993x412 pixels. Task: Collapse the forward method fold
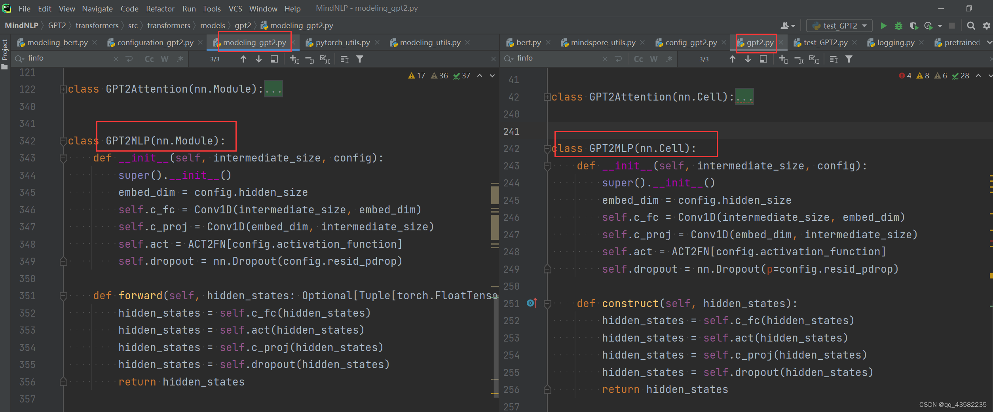(63, 296)
